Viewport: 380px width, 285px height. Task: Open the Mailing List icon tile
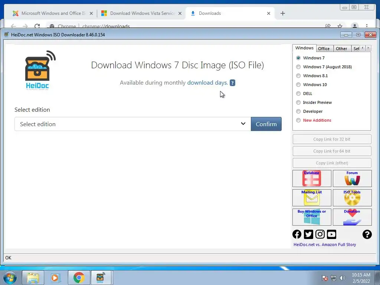point(312,198)
